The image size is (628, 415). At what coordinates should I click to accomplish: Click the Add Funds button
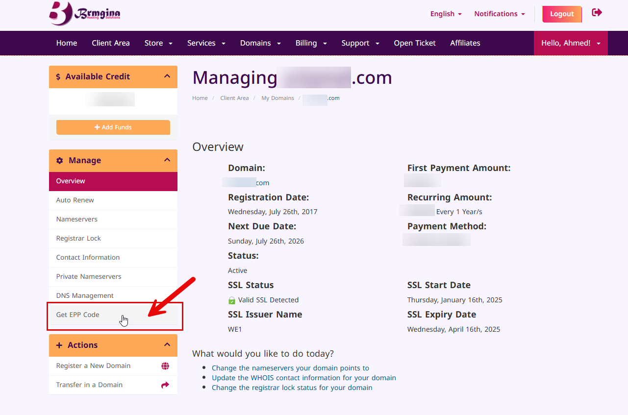(x=113, y=127)
